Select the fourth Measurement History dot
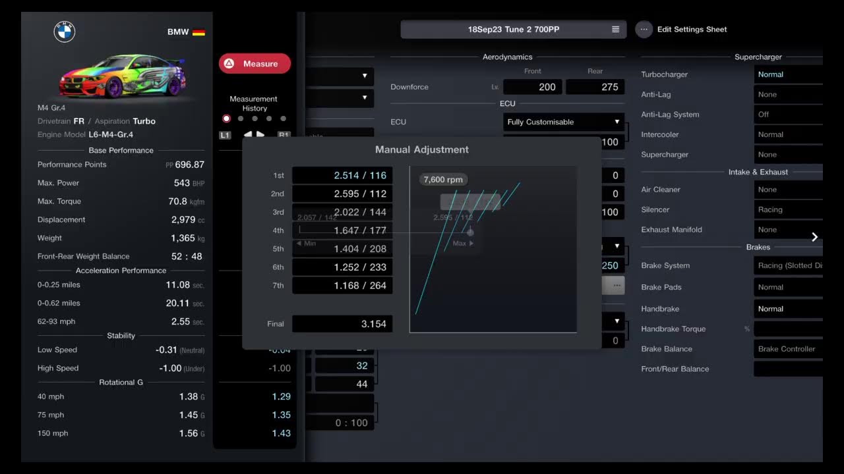844x474 pixels. [x=269, y=118]
